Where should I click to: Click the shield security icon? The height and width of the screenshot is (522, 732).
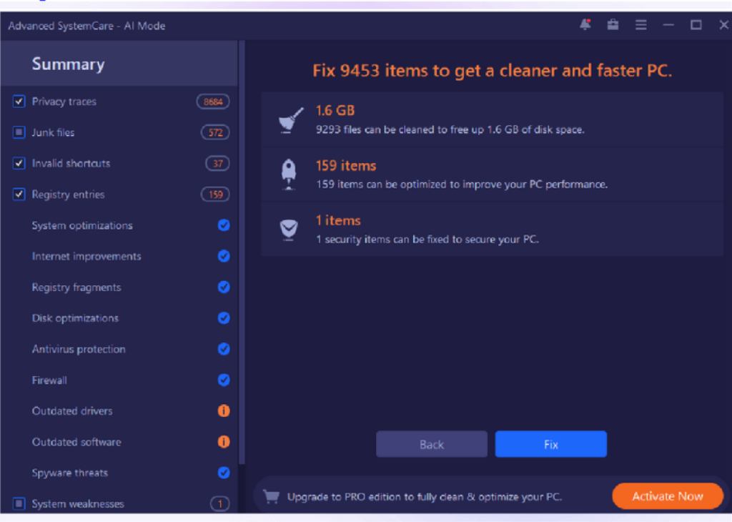289,230
